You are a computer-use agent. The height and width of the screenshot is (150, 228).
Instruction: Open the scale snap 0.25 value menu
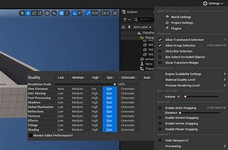[95, 13]
